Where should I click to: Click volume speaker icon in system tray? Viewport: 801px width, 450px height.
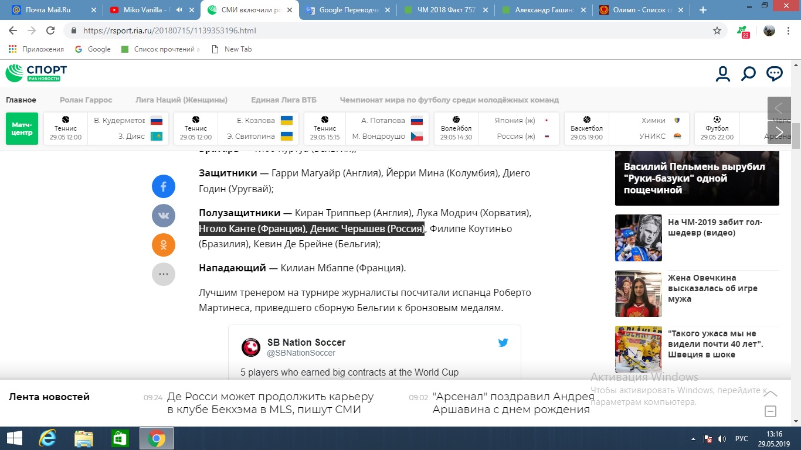[721, 439]
